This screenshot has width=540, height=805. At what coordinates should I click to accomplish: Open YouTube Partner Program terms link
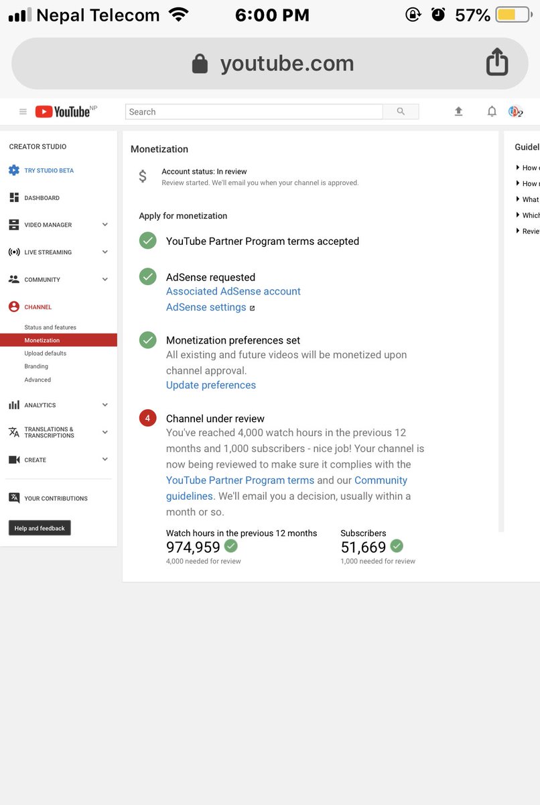(240, 480)
